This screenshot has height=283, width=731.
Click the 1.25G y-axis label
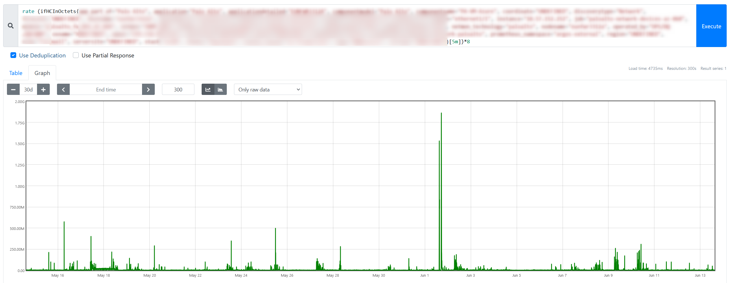coord(20,165)
